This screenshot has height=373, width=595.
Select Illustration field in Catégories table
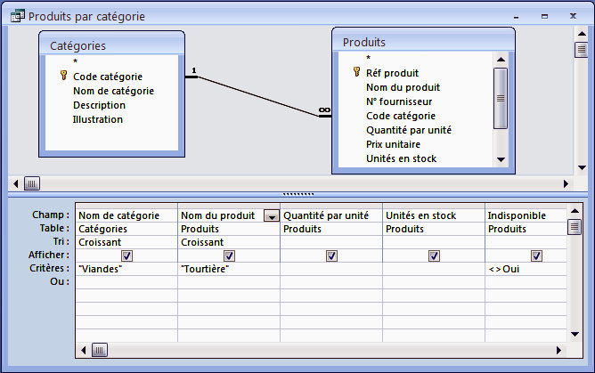coord(97,119)
